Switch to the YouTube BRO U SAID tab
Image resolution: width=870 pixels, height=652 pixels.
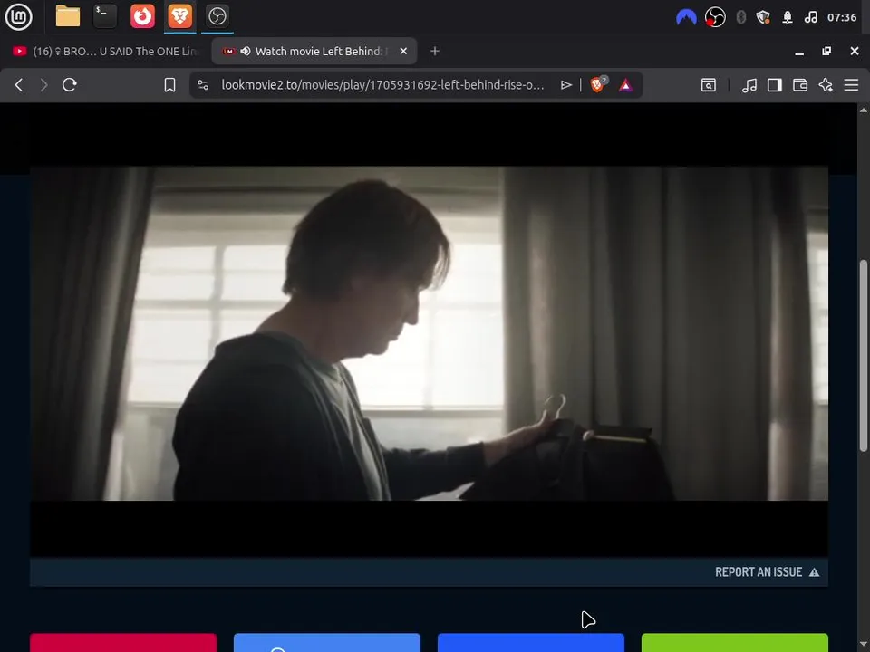[105, 51]
